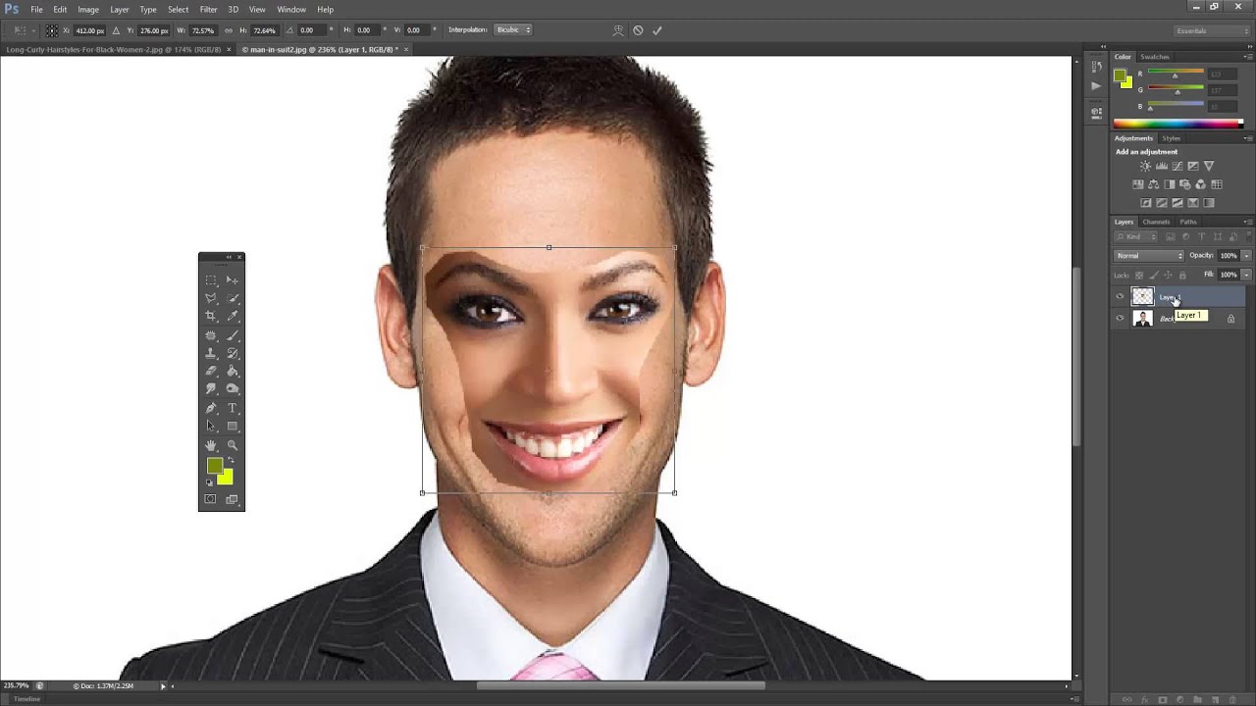Open the Interpolation Bicubic dropdown
Image resolution: width=1256 pixels, height=706 pixels.
pyautogui.click(x=513, y=30)
